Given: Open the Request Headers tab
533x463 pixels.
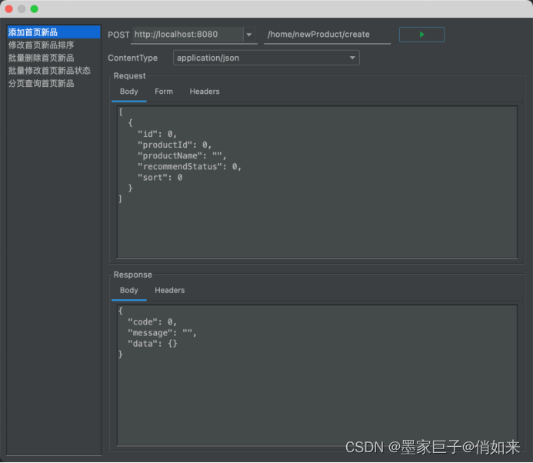Looking at the screenshot, I should click(205, 92).
